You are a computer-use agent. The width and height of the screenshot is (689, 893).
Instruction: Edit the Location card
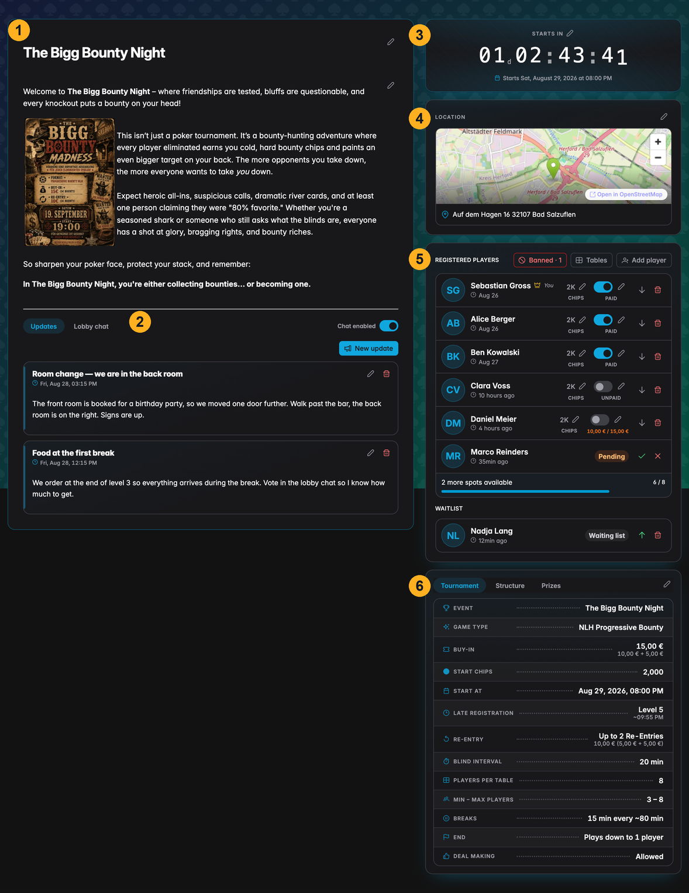coord(664,117)
